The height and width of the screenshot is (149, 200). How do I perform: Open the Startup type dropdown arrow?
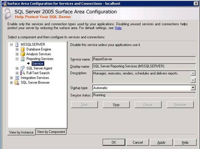pyautogui.click(x=193, y=88)
